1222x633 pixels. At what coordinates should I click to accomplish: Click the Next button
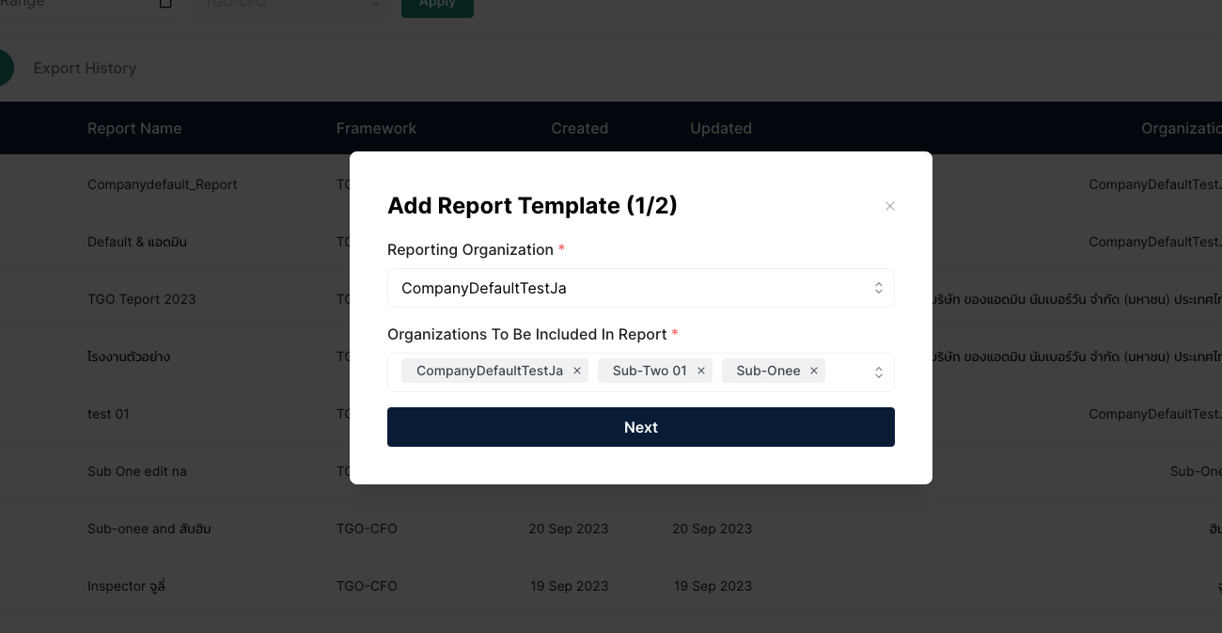click(x=640, y=427)
